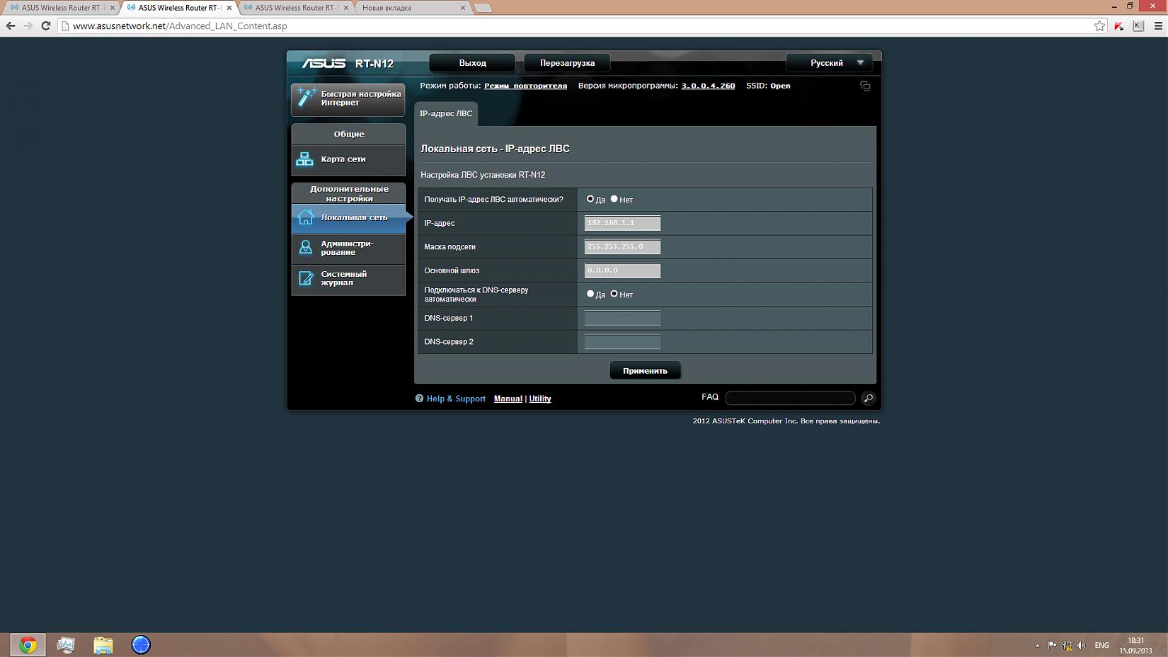Viewport: 1168px width, 657px height.
Task: Open the Manual link
Action: (x=508, y=399)
